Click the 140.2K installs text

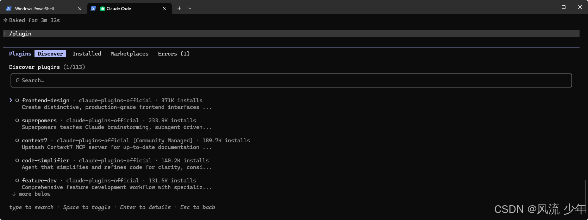point(185,161)
